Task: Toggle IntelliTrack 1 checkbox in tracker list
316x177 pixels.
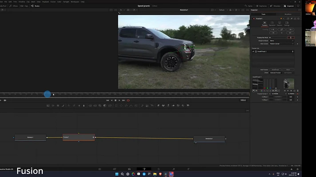Action: point(253,52)
